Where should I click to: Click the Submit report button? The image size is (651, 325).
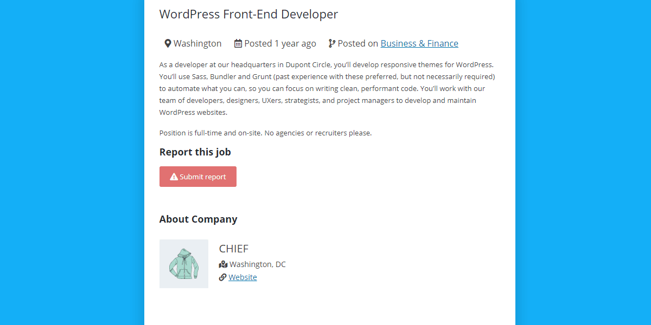(x=198, y=177)
